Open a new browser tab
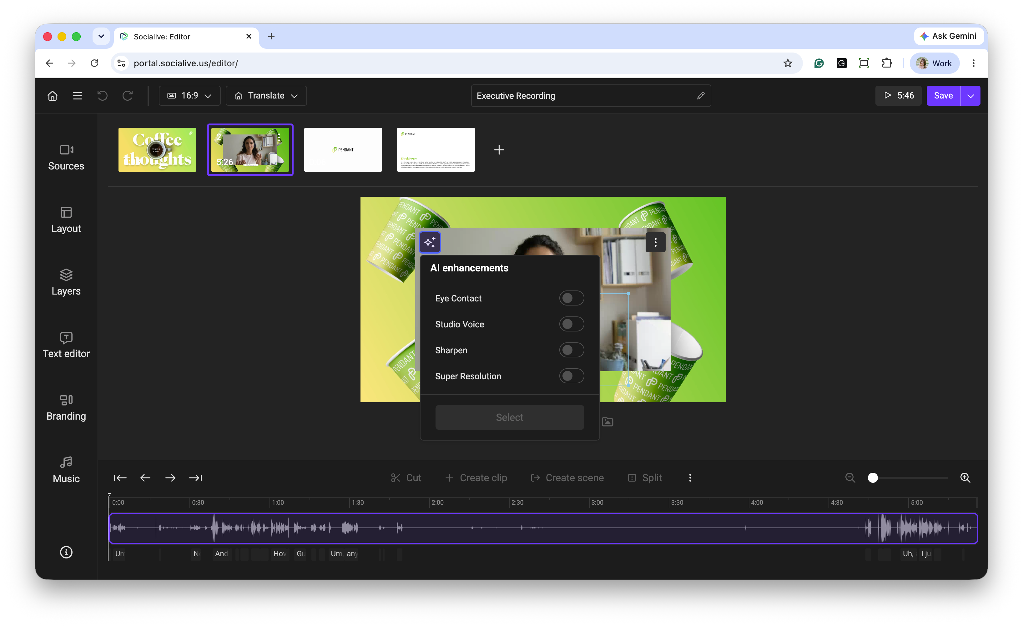 [271, 37]
